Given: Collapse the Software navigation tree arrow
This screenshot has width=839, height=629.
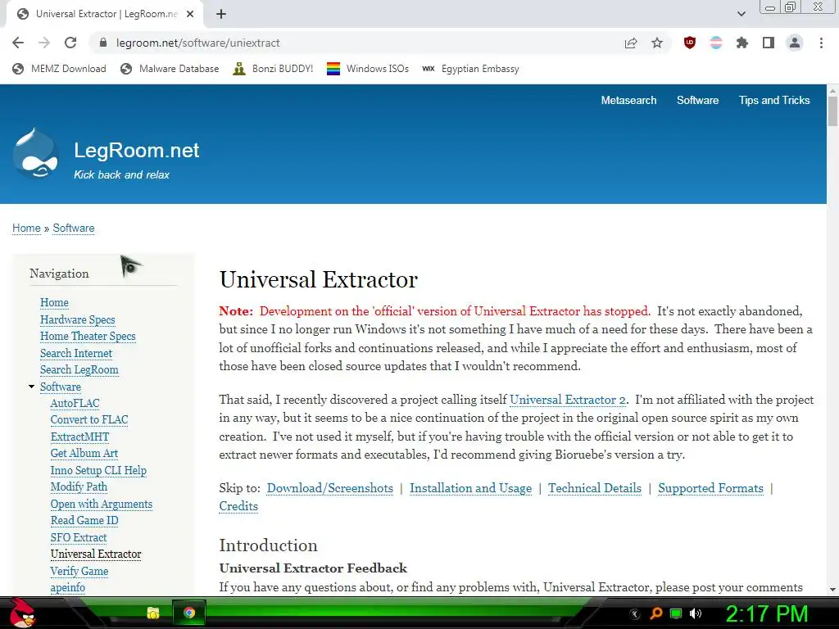Looking at the screenshot, I should tap(32, 387).
